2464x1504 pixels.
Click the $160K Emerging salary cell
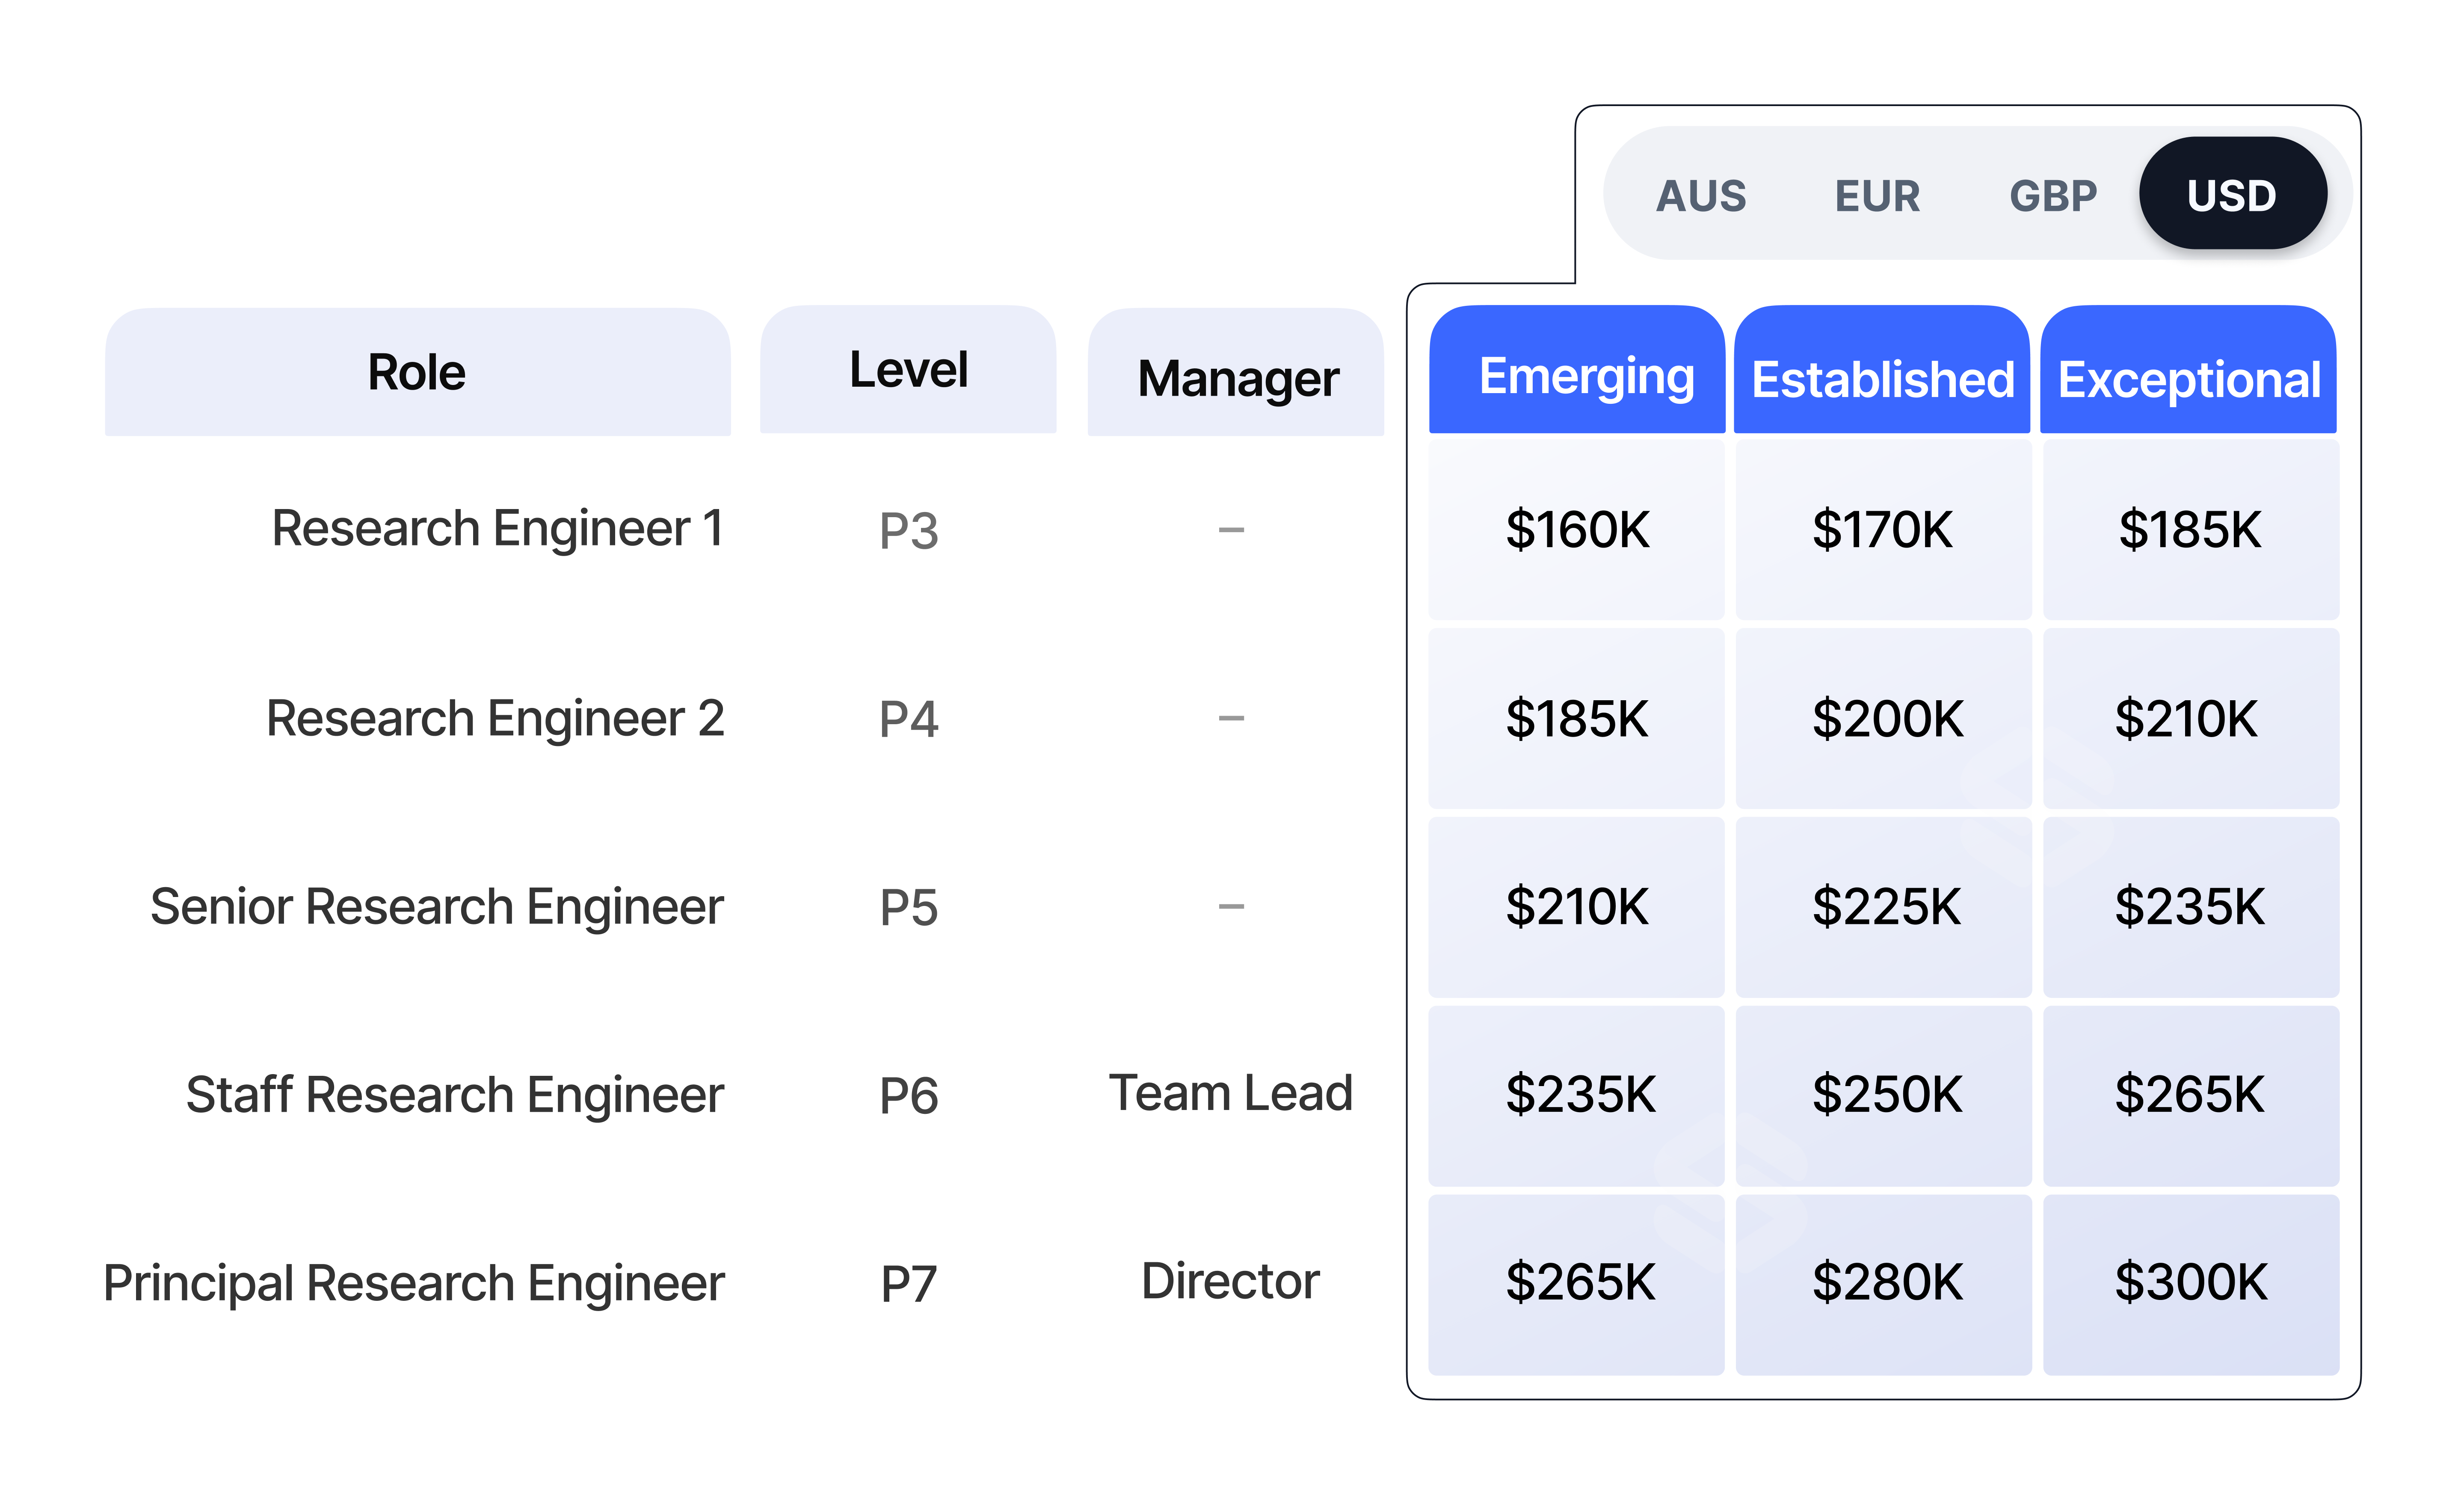click(1577, 529)
